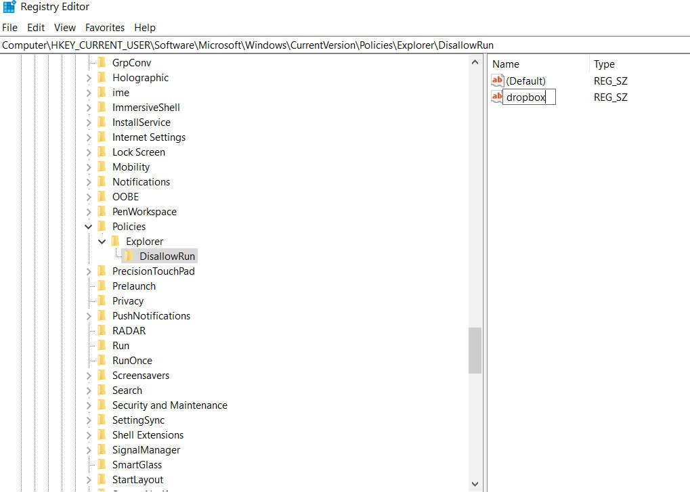Click the Prelaunch folder icon
This screenshot has width=690, height=492.
pyautogui.click(x=102, y=286)
